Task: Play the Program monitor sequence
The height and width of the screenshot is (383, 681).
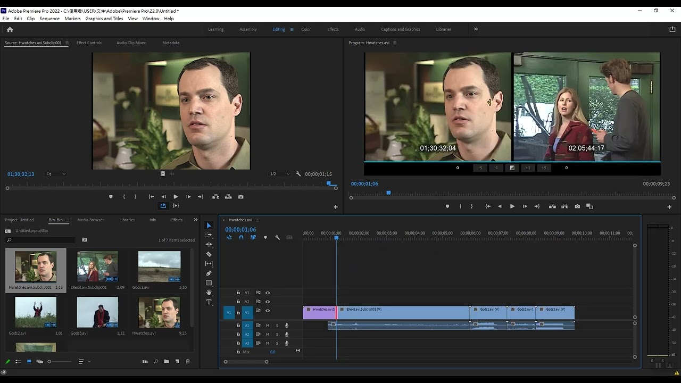Action: 512,206
